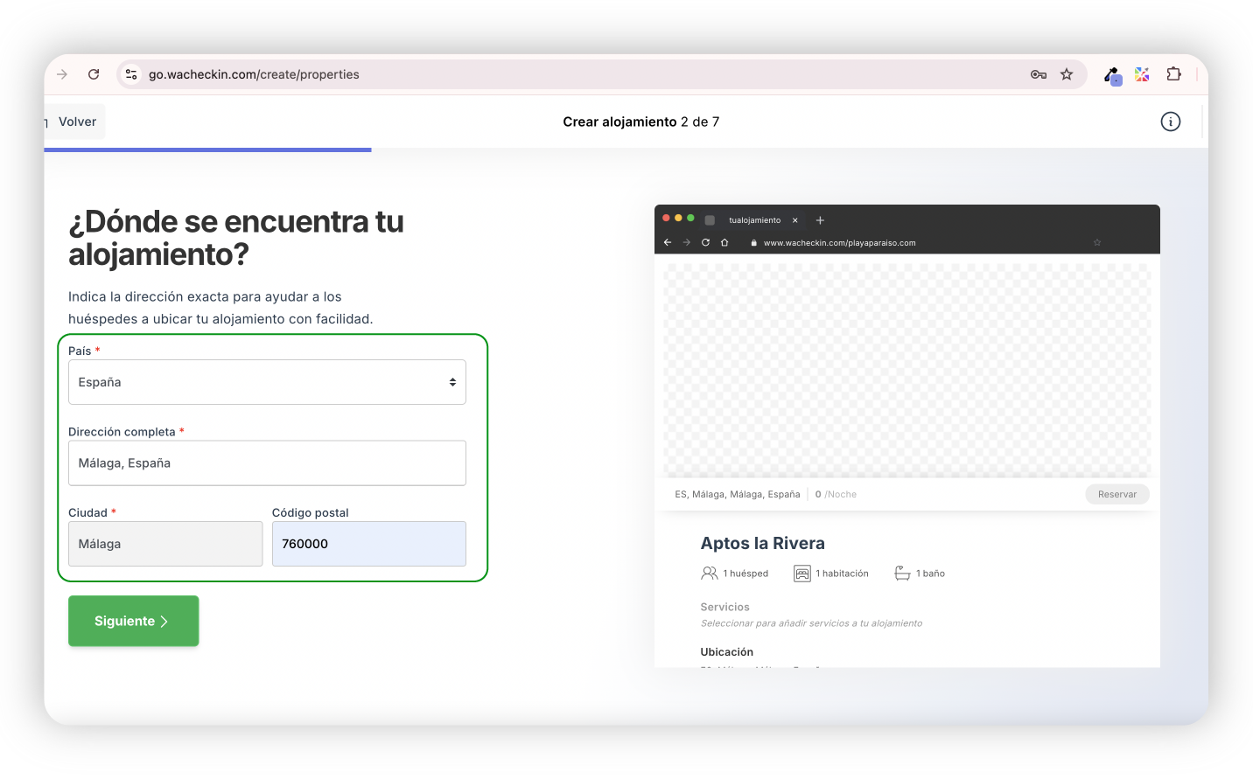Image resolution: width=1253 pixels, height=779 pixels.
Task: Click the Reservar button in preview
Action: tap(1116, 494)
